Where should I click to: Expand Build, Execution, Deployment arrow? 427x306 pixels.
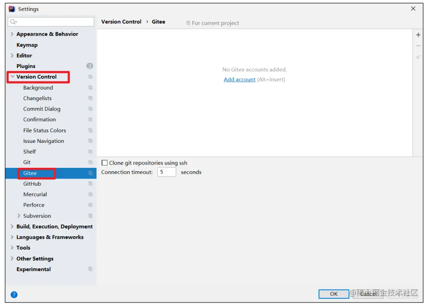[12, 226]
